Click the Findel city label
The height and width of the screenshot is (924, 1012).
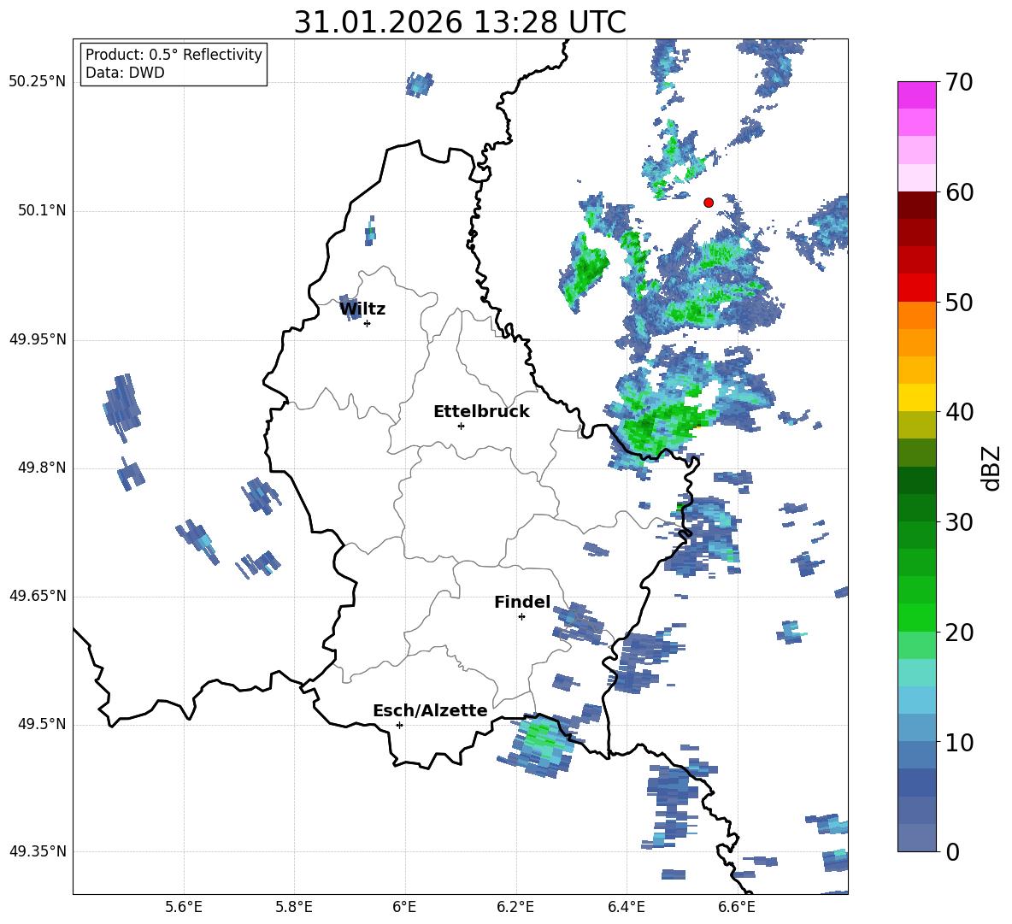coord(522,602)
